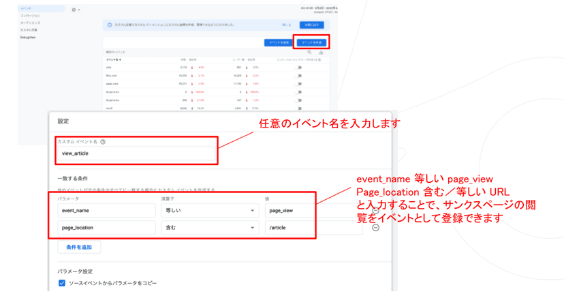Click the page_location parameter field
Screen dimensions: 564x294
tap(106, 228)
